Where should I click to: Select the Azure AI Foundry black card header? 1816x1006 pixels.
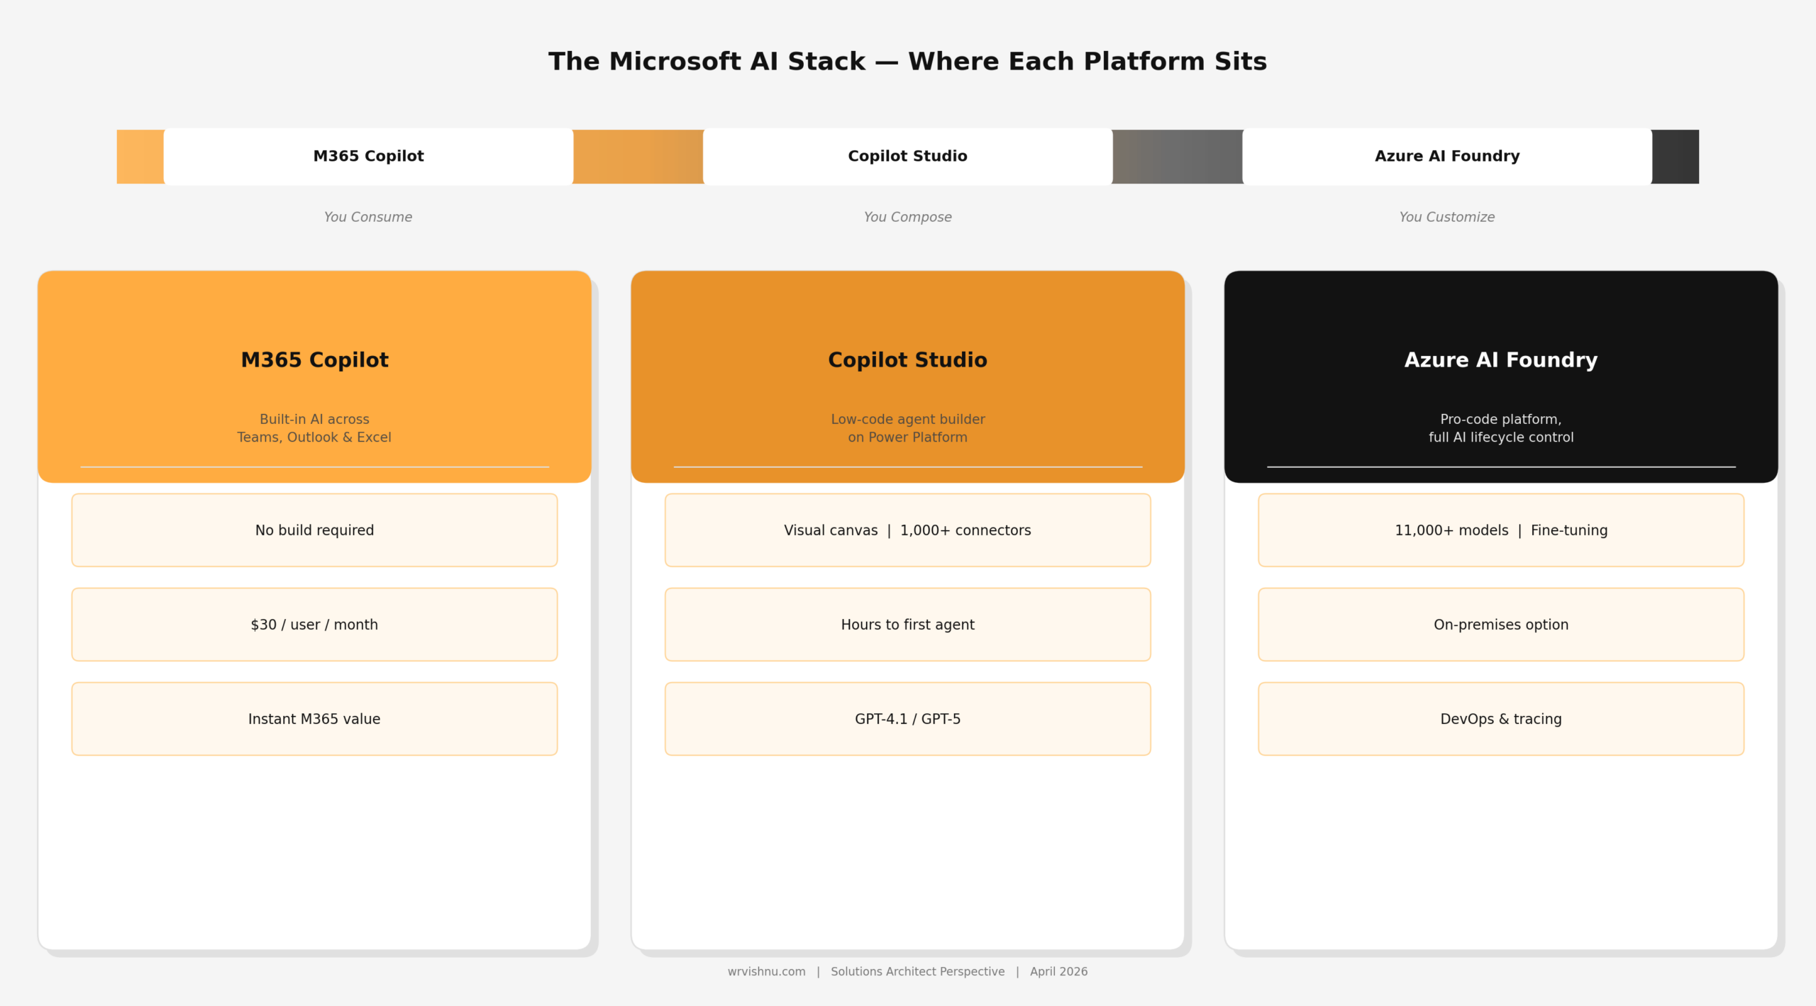click(x=1500, y=376)
